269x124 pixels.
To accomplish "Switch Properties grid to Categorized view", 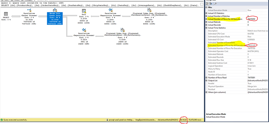I will tap(207, 4).
